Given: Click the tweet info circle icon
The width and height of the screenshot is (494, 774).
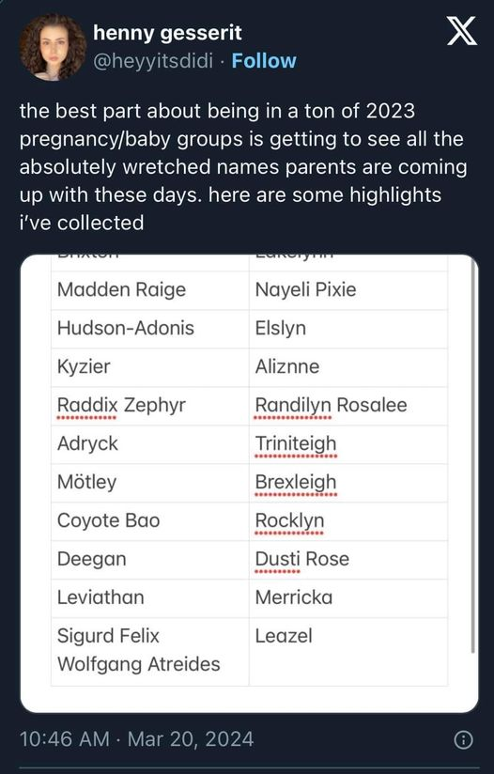Looking at the screenshot, I should pyautogui.click(x=463, y=739).
